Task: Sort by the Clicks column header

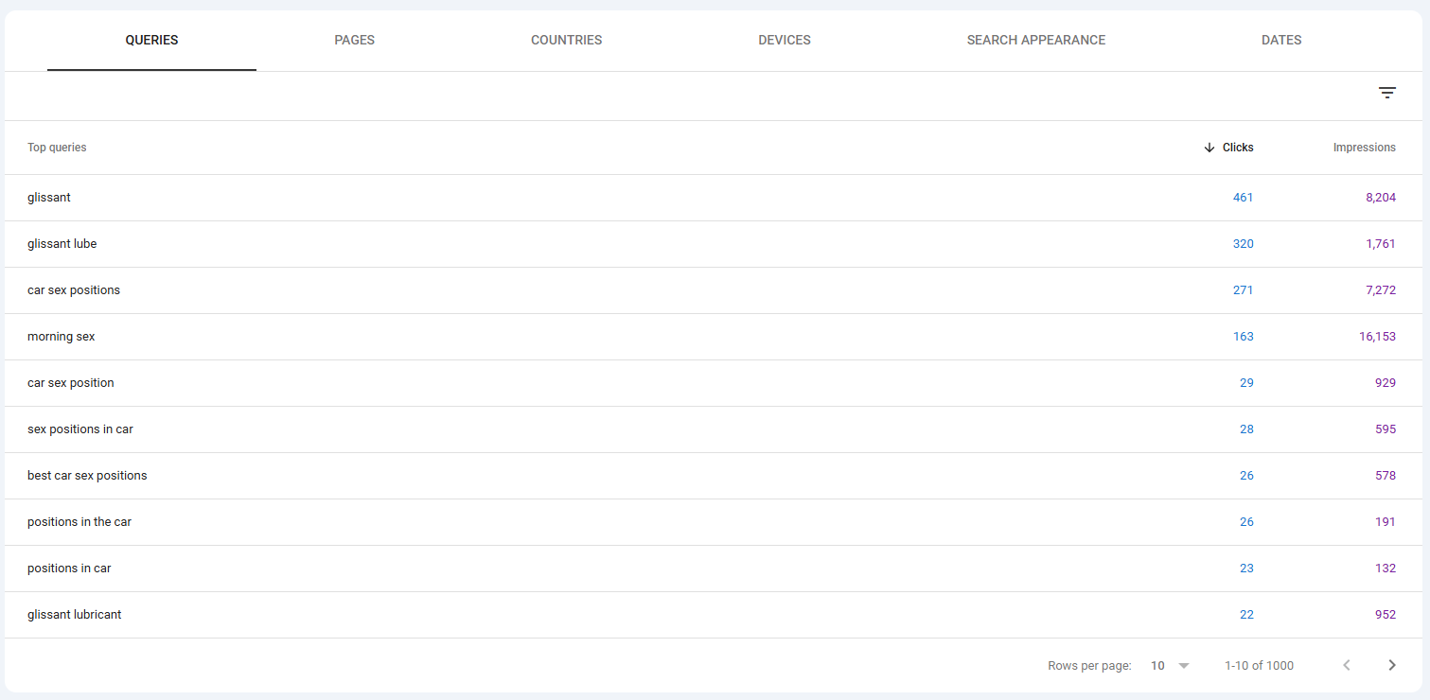Action: tap(1237, 148)
